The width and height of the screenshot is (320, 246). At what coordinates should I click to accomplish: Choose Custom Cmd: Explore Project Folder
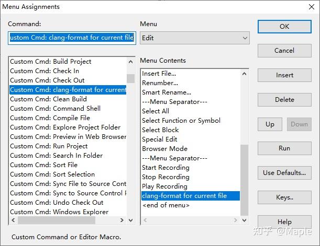[65, 127]
